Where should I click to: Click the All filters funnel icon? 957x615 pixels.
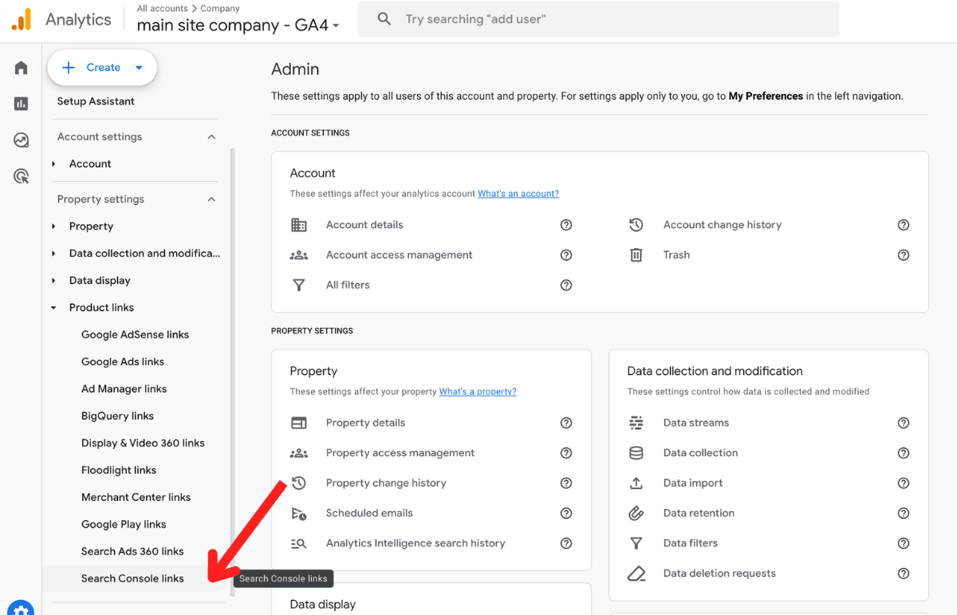pyautogui.click(x=299, y=285)
